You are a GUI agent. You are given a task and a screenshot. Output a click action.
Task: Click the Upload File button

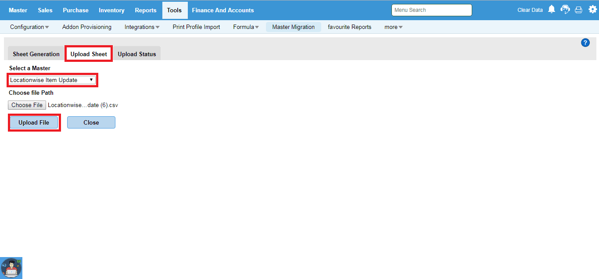click(34, 122)
